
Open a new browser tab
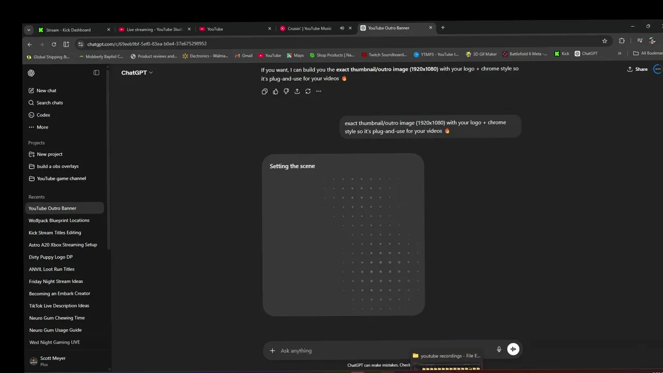442,27
